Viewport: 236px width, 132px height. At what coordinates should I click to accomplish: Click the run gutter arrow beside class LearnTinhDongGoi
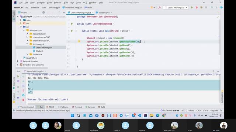[x=72, y=23]
